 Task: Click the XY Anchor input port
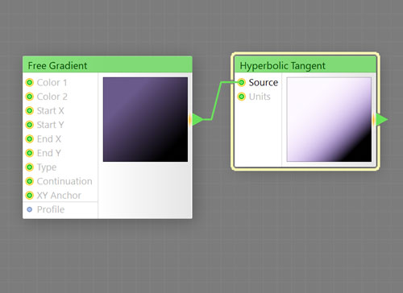tap(29, 196)
